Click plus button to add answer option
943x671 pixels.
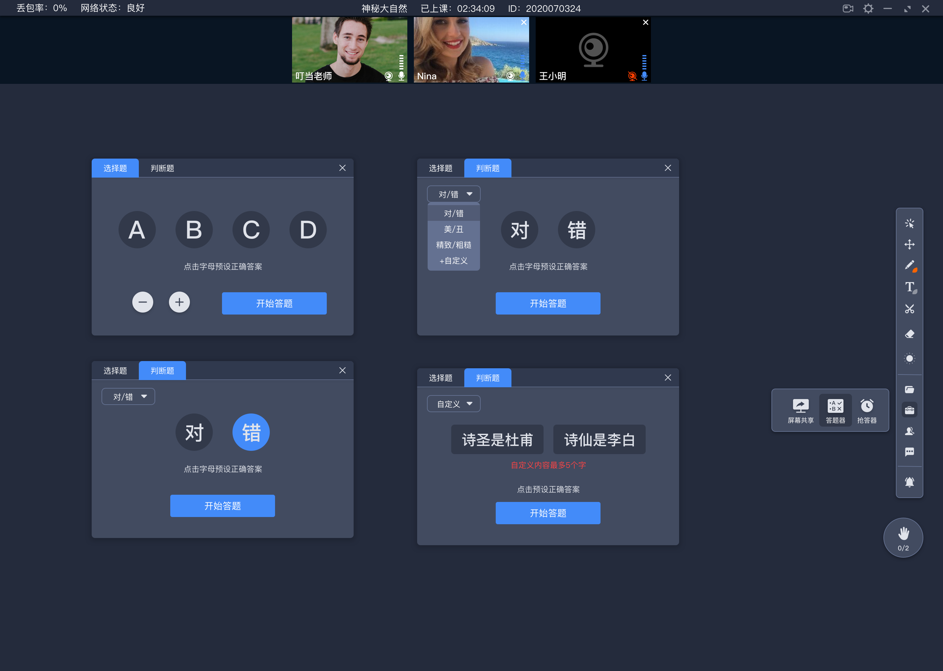point(180,303)
